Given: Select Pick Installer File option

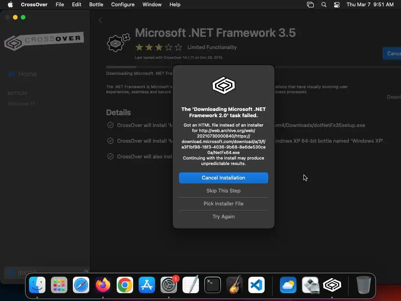Looking at the screenshot, I should [x=223, y=204].
